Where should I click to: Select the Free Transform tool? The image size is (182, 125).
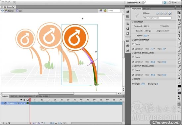click(x=179, y=20)
